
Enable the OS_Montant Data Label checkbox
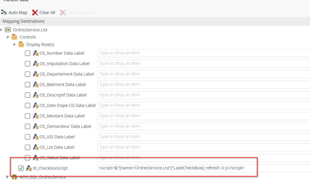click(27, 116)
